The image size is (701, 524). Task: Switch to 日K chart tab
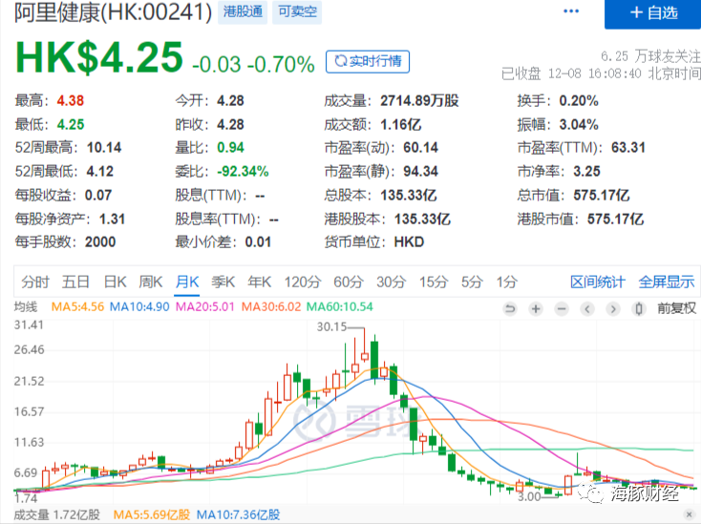coord(115,282)
